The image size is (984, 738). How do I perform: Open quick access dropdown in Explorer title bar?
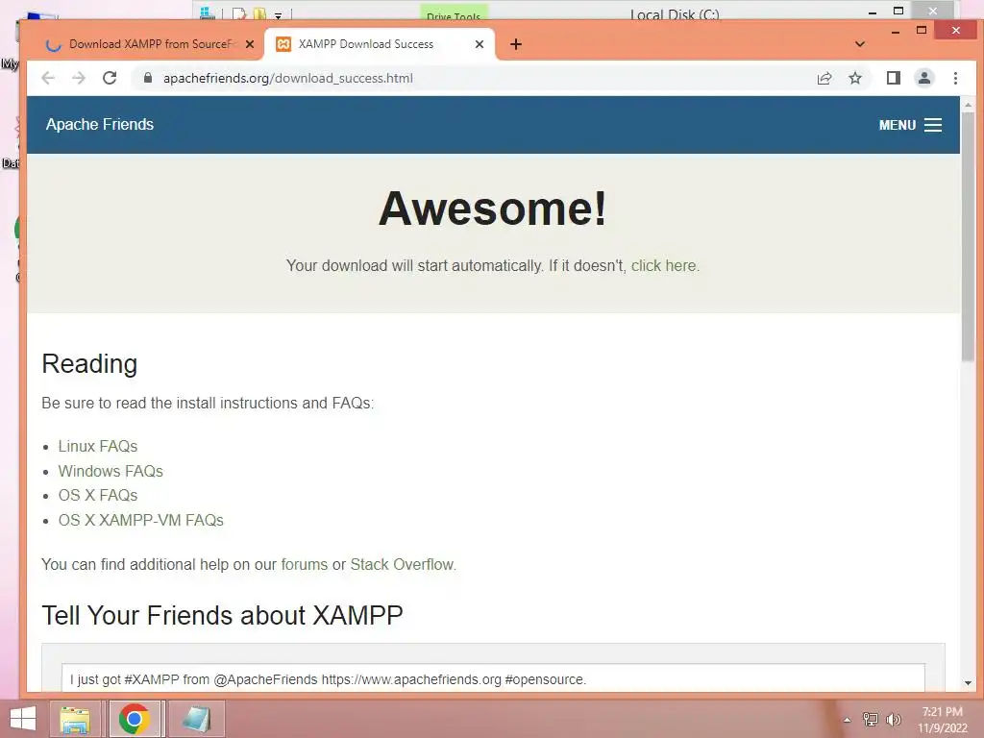click(x=278, y=15)
